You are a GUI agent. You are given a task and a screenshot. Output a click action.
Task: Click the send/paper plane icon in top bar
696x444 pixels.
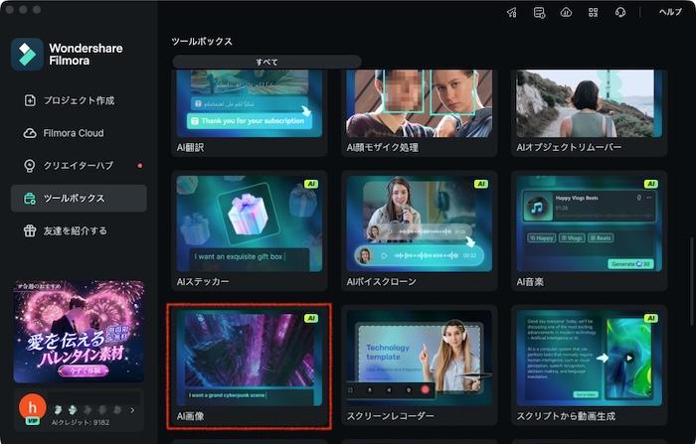coord(512,12)
